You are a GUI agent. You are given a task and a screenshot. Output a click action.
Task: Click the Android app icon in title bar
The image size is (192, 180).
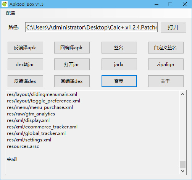coord(5,4)
